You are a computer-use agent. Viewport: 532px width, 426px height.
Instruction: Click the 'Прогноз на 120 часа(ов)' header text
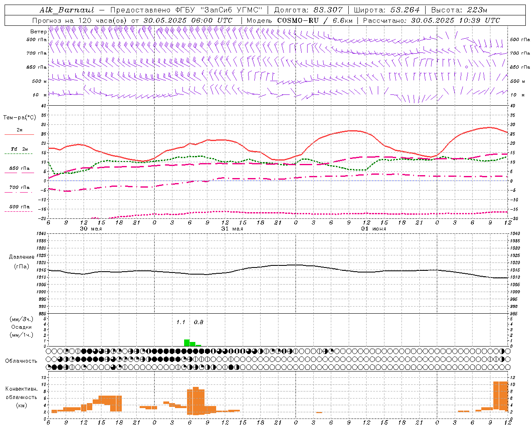tap(80, 20)
